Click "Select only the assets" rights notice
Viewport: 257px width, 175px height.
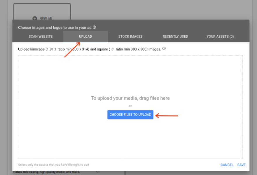click(x=53, y=165)
